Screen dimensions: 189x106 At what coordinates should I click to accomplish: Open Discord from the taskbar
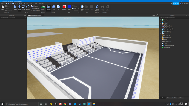70,104
